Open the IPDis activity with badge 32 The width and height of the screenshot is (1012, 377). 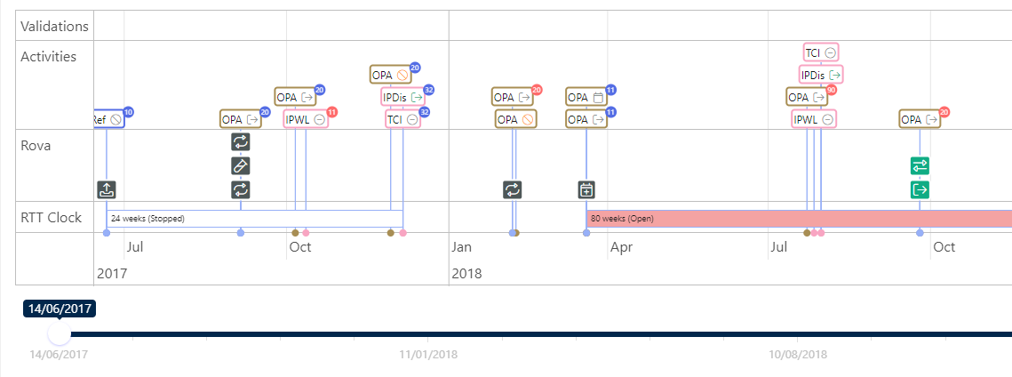[402, 97]
